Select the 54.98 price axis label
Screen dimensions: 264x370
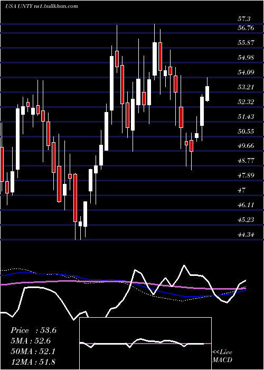tap(247, 57)
